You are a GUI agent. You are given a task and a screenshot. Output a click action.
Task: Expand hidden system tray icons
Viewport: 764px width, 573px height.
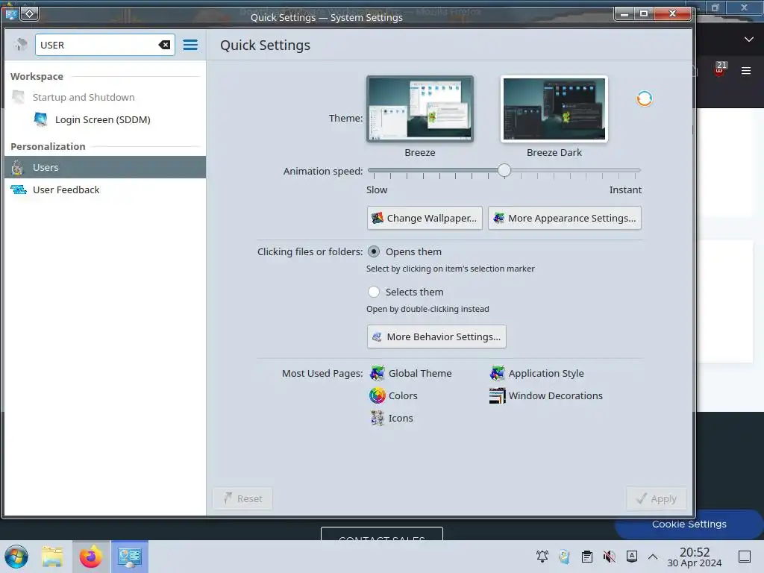[x=653, y=557]
